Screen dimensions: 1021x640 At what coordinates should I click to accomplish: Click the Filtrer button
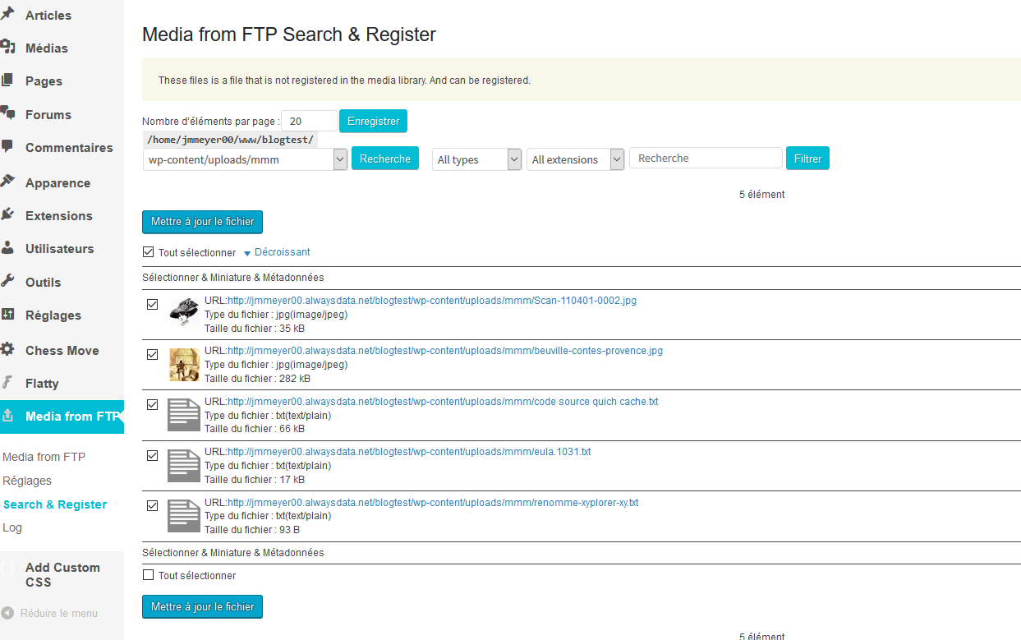point(807,159)
